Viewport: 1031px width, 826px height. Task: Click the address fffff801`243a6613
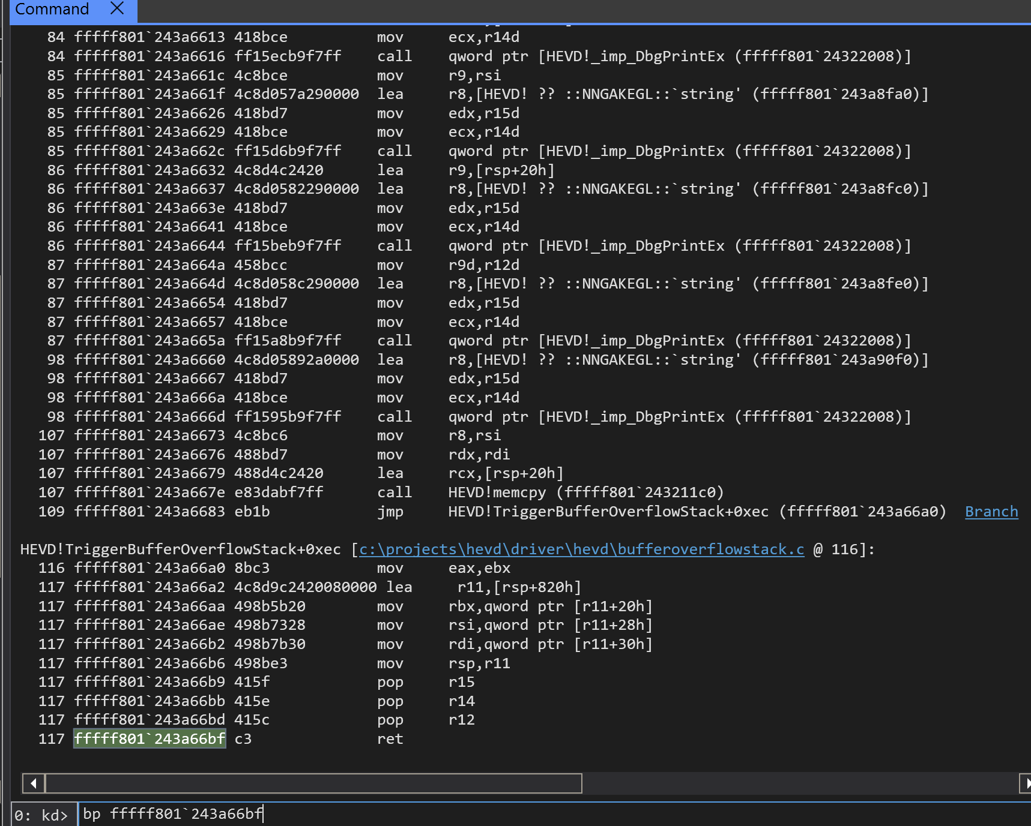(x=150, y=37)
